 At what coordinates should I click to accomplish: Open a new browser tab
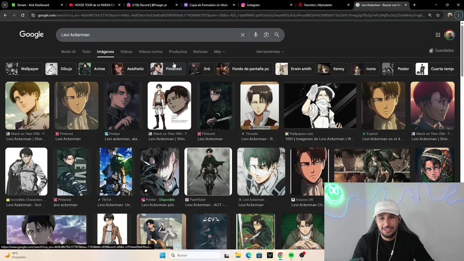coord(414,5)
